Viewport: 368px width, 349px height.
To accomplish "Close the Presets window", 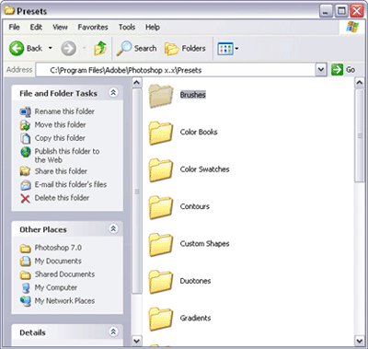I will 357,11.
